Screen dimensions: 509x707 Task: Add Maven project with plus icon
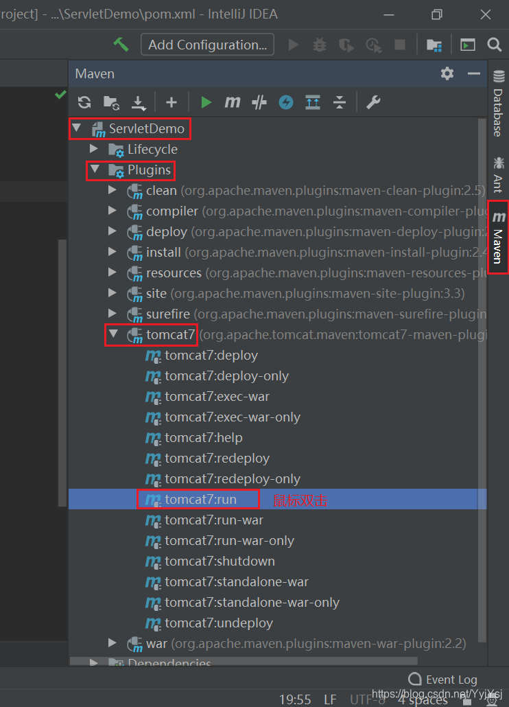171,102
